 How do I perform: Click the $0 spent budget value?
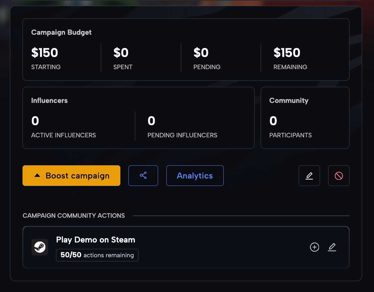[x=121, y=52]
